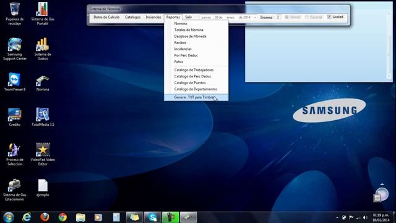
Task: Show hidden tray icons arrow
Action: (337, 217)
